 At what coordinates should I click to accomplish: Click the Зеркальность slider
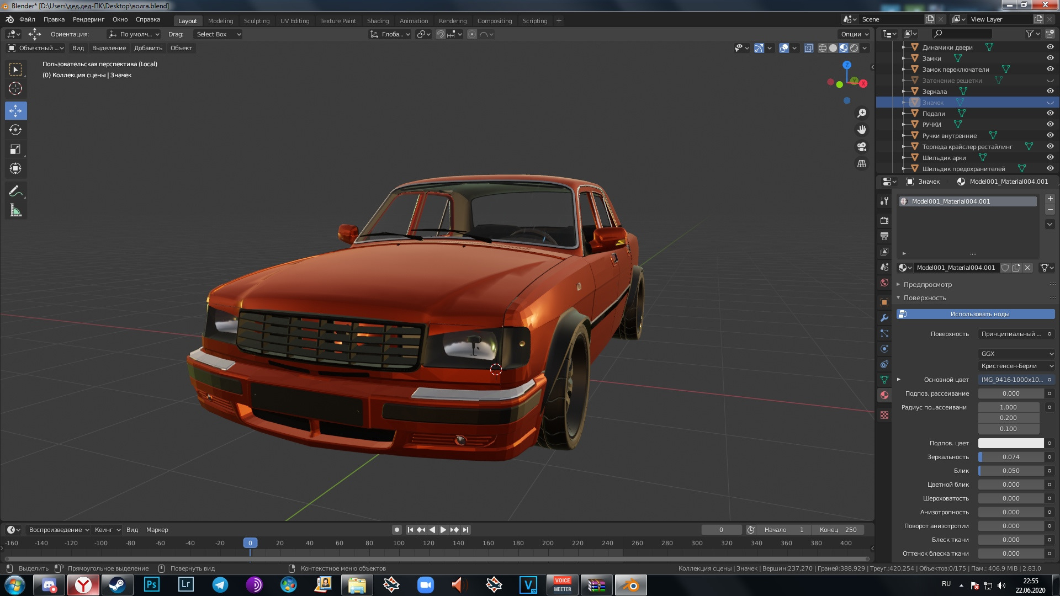(x=1010, y=457)
